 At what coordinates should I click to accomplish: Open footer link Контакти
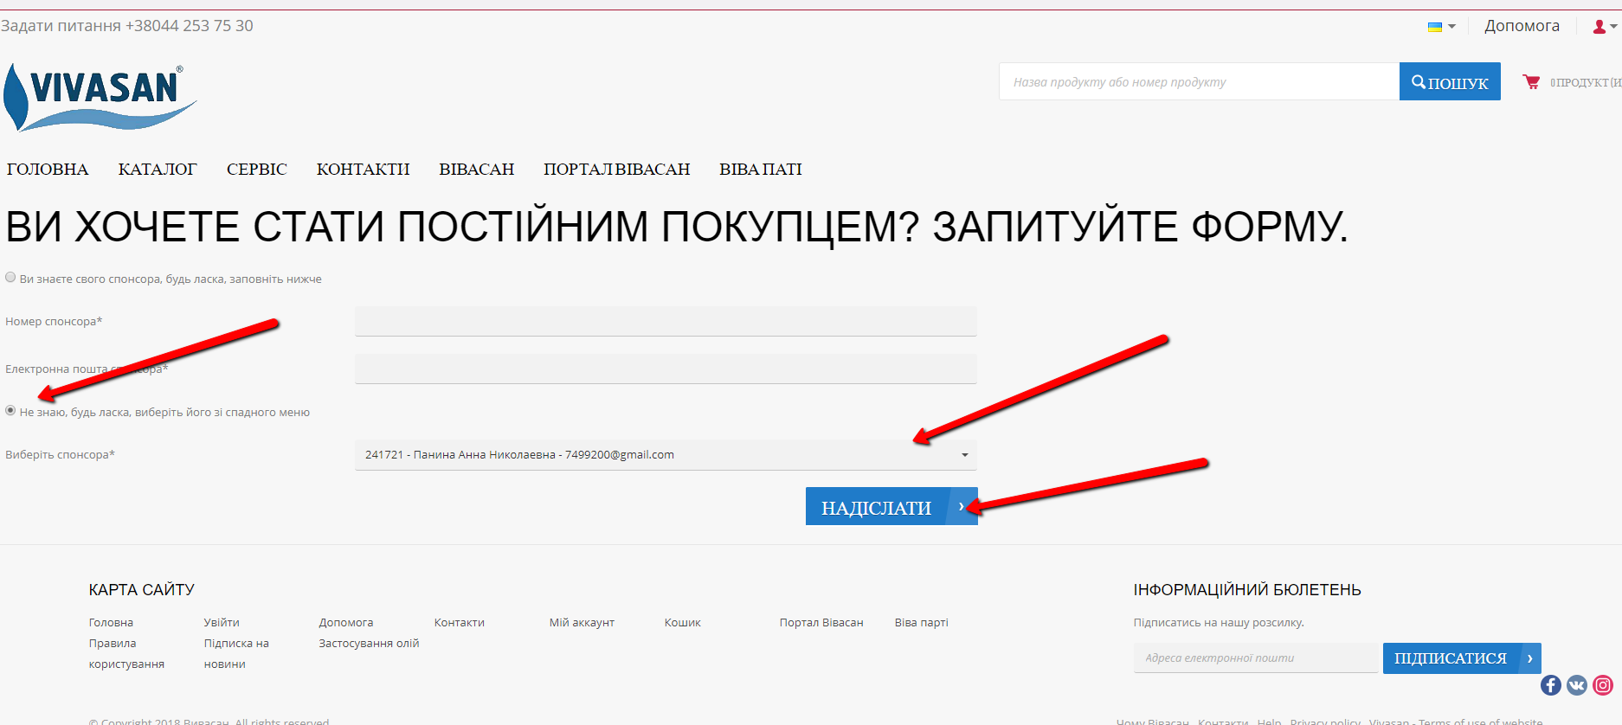(460, 623)
